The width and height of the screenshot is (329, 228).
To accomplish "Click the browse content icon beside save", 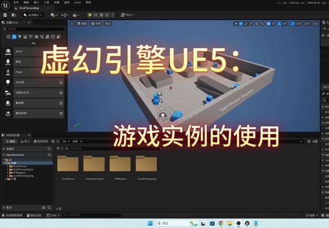I will point(14,15).
